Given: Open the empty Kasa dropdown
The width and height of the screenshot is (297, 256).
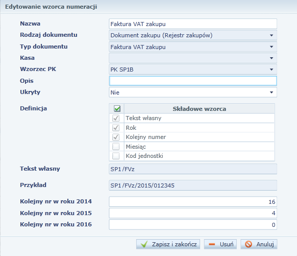Looking at the screenshot, I should [193, 58].
